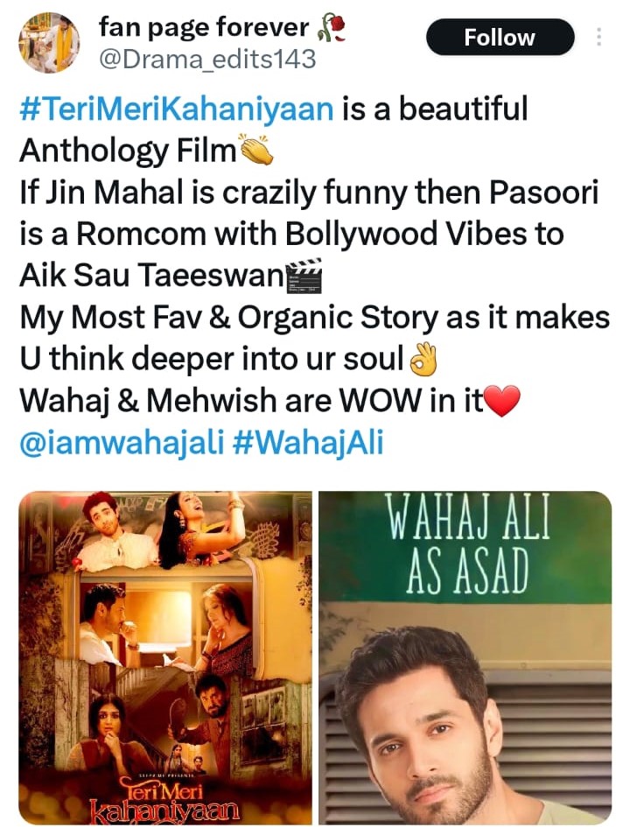Open the #WahajAli hashtag link
630x827 pixels.
click(x=307, y=442)
